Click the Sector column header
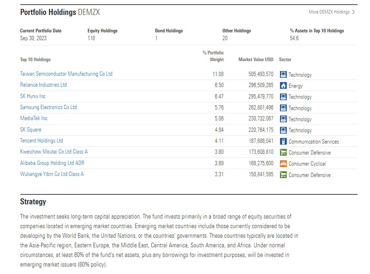The height and width of the screenshot is (274, 370). pos(285,60)
